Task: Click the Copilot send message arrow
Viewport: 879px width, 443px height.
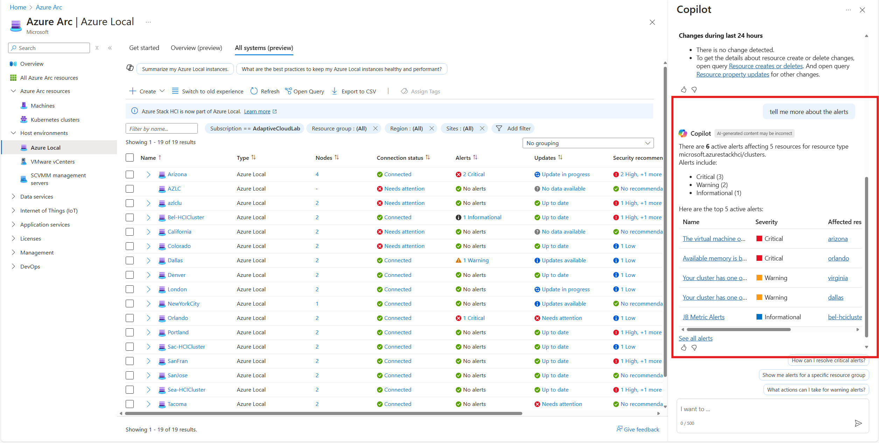Action: [858, 423]
